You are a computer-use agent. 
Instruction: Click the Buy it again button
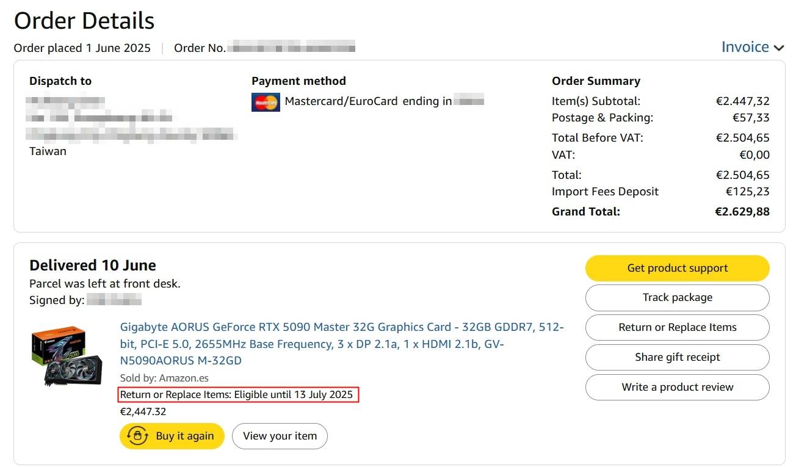[172, 436]
